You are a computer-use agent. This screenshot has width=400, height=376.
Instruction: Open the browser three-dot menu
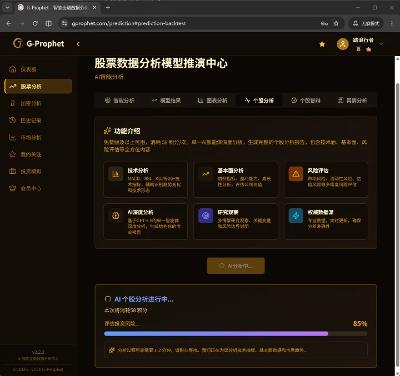(x=392, y=23)
